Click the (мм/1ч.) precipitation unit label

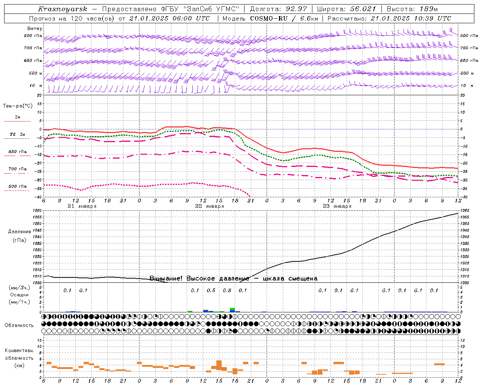[x=19, y=302]
